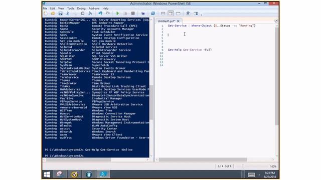Save the script with the floppy icon
Viewport: 321px width, 180px height.
60,13
